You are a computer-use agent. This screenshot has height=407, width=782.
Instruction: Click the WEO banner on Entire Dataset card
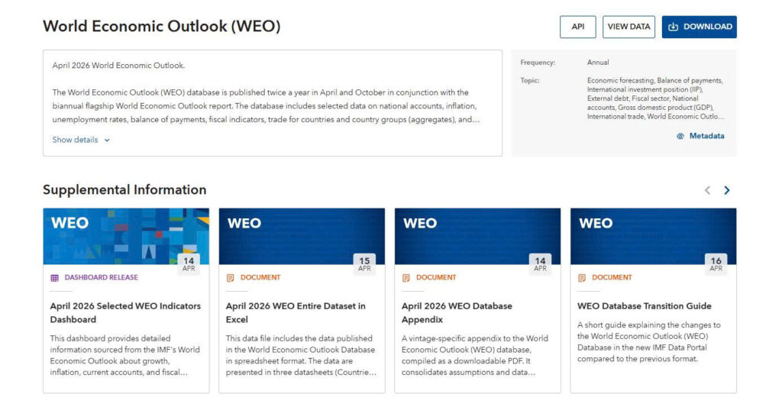point(302,237)
